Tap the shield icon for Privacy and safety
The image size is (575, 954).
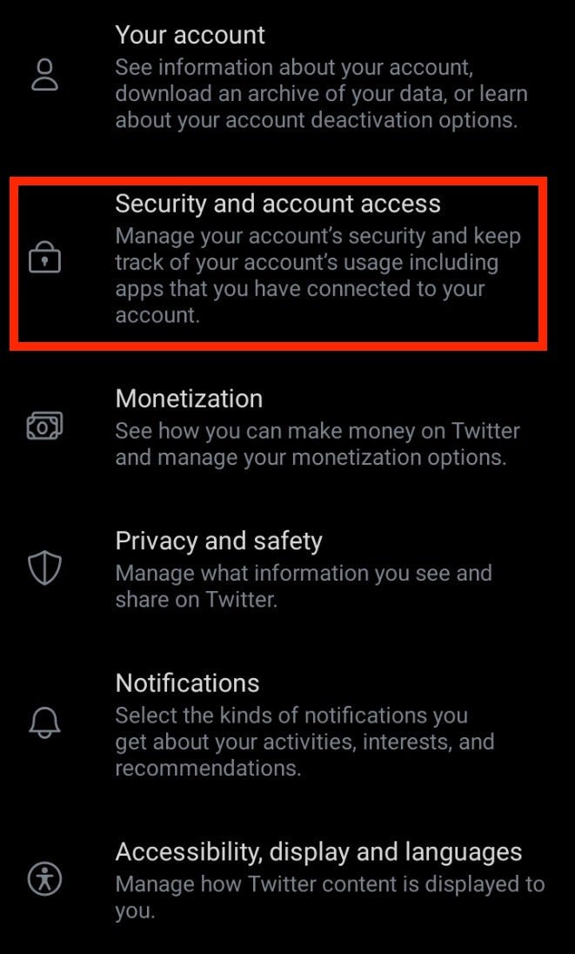[45, 568]
